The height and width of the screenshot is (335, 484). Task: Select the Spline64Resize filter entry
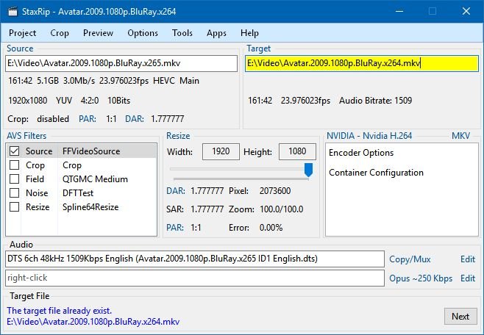[90, 206]
